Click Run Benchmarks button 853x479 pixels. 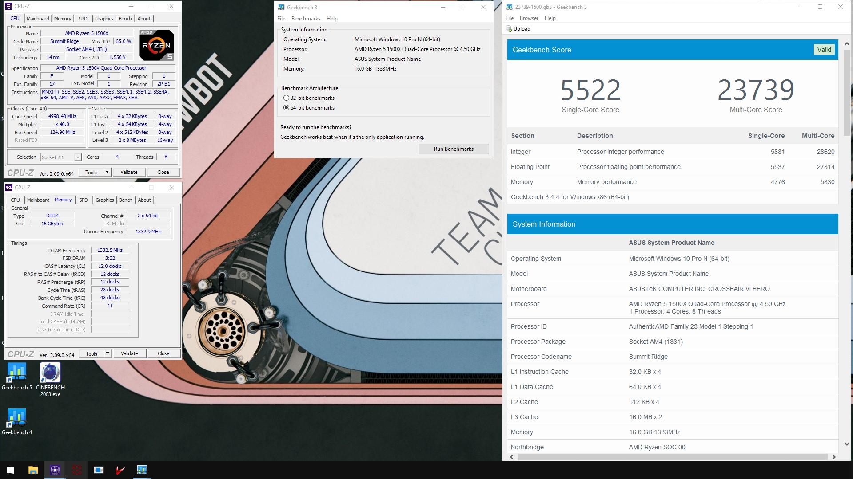454,149
